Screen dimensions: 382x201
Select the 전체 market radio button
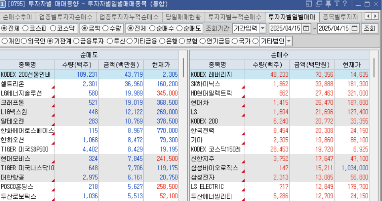pyautogui.click(x=4, y=28)
